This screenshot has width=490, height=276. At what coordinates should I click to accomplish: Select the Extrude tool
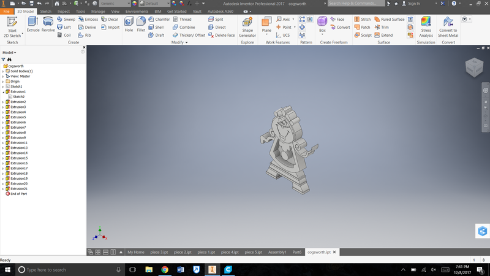pos(33,25)
